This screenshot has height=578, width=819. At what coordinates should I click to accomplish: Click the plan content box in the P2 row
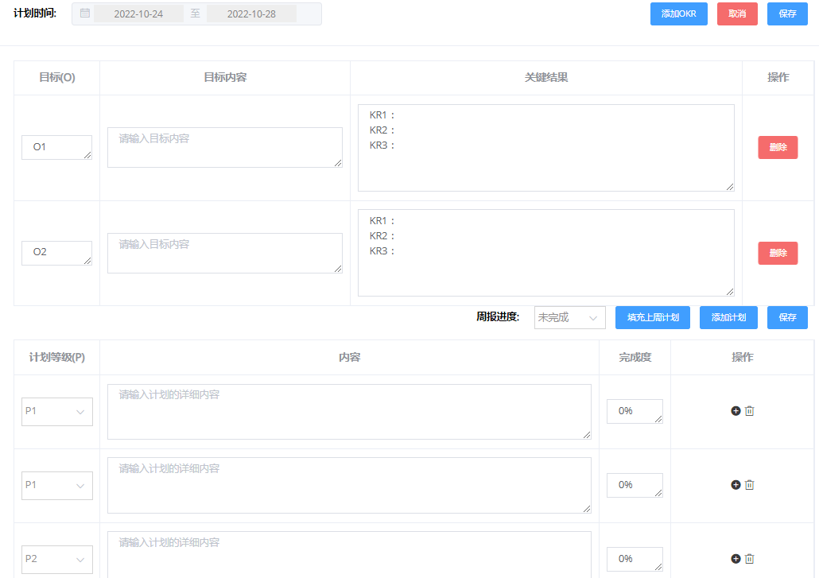[x=349, y=554]
